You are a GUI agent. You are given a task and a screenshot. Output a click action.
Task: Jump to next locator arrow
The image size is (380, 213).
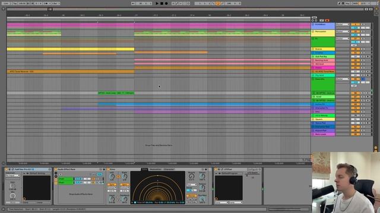coord(316,21)
